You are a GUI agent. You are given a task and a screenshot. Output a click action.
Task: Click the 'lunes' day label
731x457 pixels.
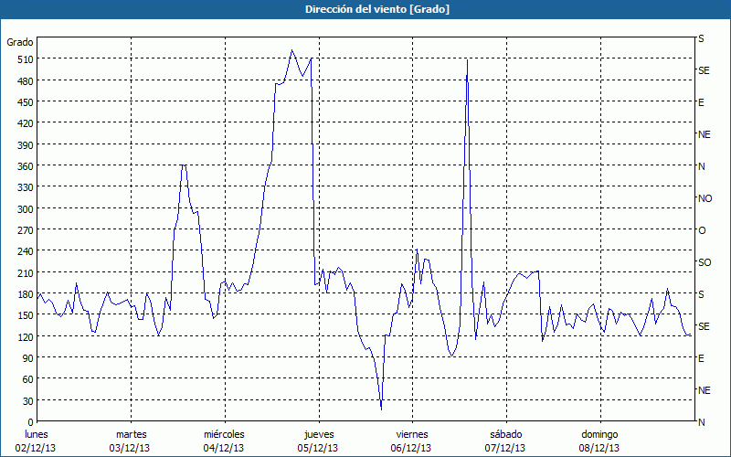coord(37,434)
